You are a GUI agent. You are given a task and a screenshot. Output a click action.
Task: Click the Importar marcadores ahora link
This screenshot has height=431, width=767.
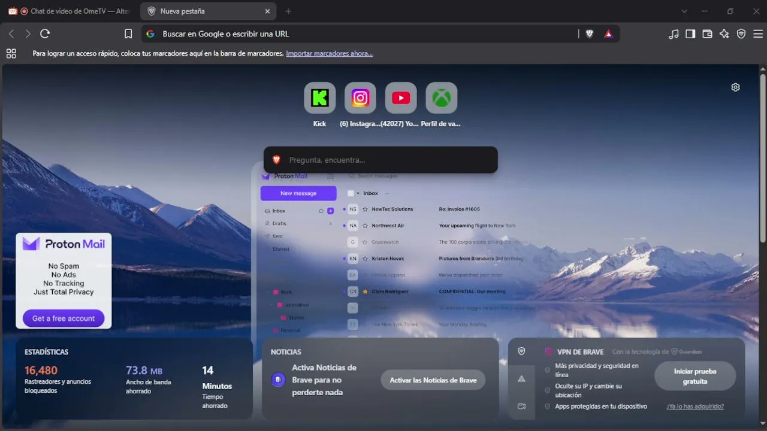tap(330, 53)
